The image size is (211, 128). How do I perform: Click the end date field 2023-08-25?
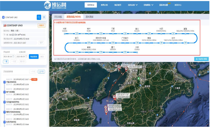22,57
